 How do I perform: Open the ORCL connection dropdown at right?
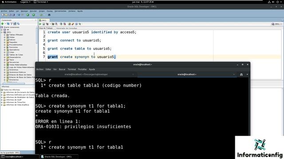point(277,24)
